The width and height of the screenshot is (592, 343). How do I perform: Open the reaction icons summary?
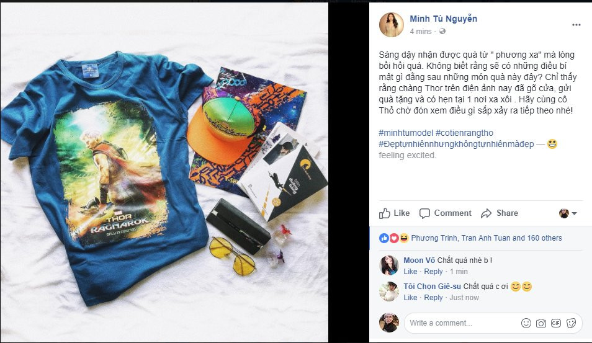click(394, 238)
